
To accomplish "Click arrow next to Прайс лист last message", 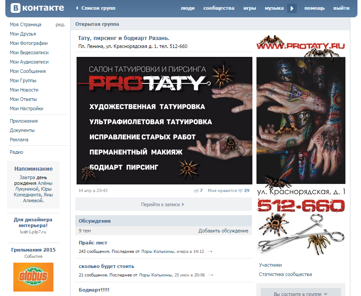I will click(210, 252).
